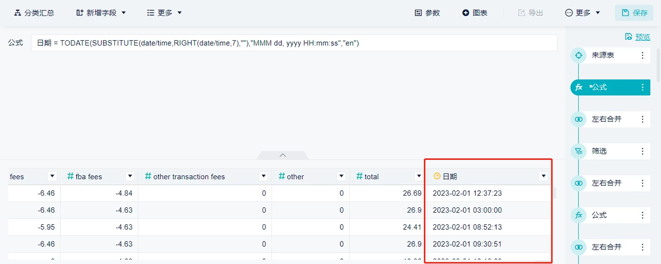Click the right panel vertical scrollbar
Image resolution: width=661 pixels, height=264 pixels.
tap(658, 65)
